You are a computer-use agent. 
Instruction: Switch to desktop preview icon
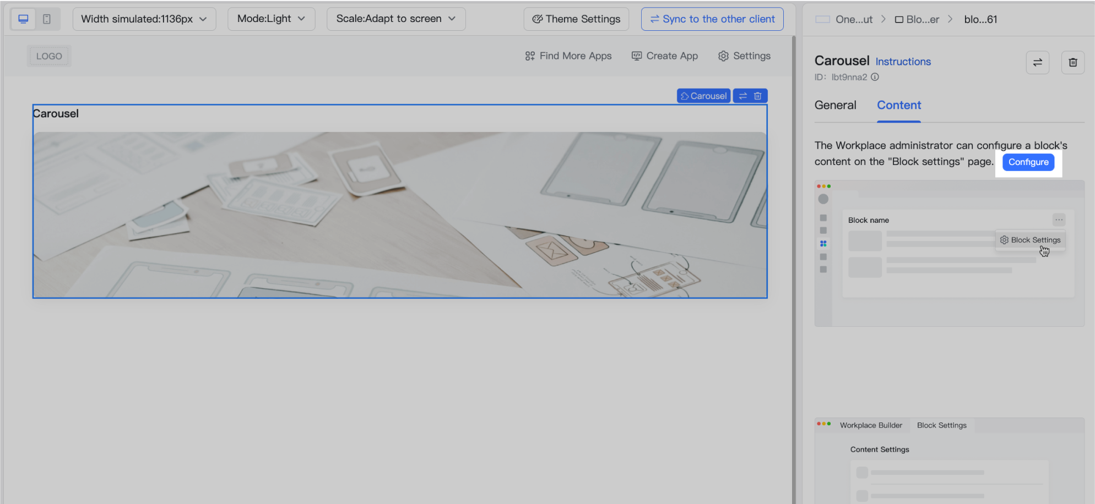tap(23, 19)
